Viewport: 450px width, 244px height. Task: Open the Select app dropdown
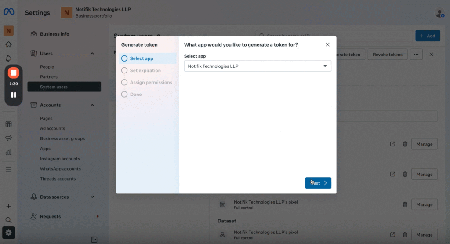coord(258,66)
